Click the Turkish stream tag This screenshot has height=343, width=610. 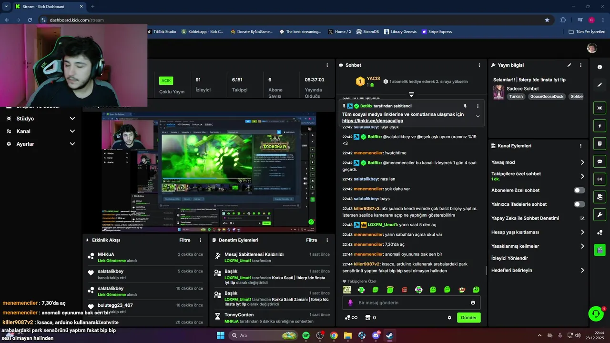point(516,96)
